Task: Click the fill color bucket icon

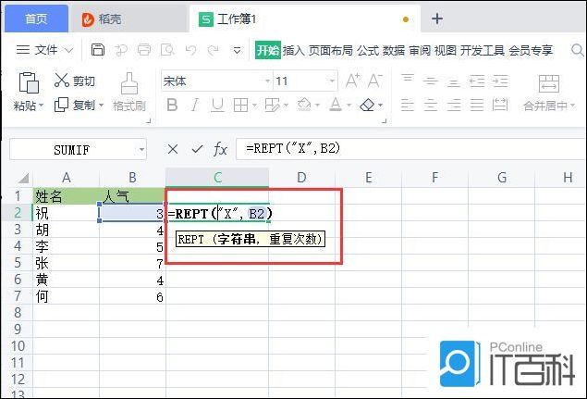Action: point(304,105)
